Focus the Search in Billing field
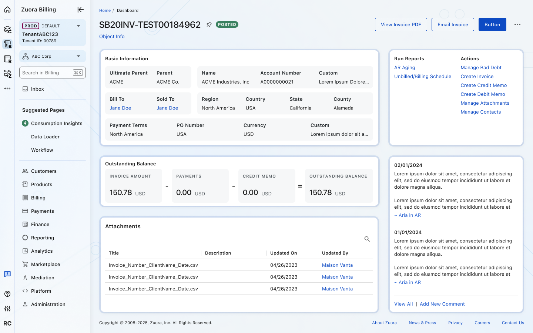The image size is (533, 333). pyautogui.click(x=46, y=73)
